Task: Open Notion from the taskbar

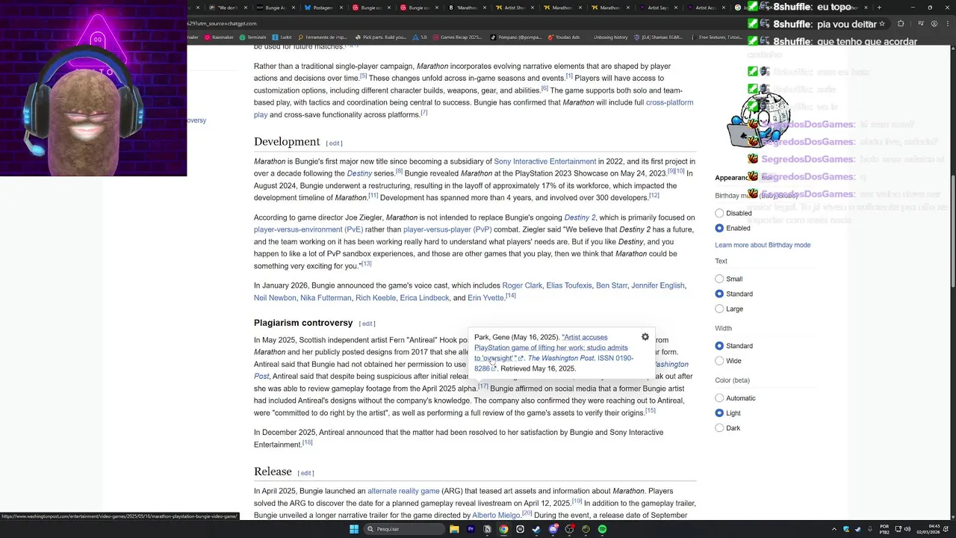Action: [x=487, y=529]
